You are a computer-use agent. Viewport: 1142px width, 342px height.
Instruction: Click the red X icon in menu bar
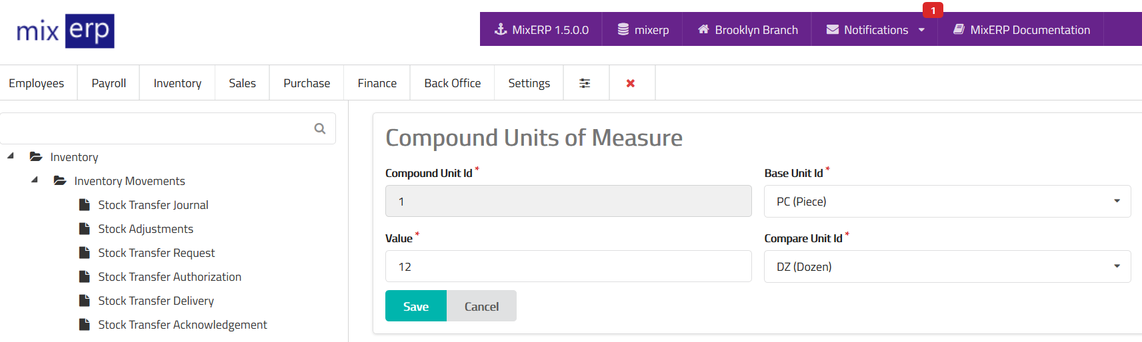pos(631,83)
